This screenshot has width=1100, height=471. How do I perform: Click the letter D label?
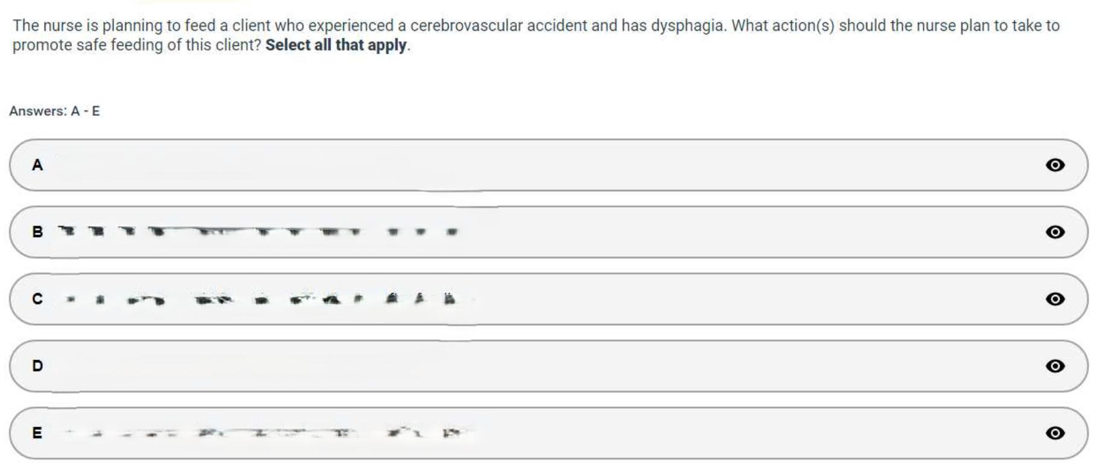pos(37,366)
